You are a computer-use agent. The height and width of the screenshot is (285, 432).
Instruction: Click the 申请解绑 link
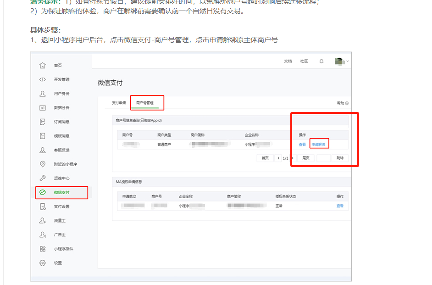click(318, 145)
